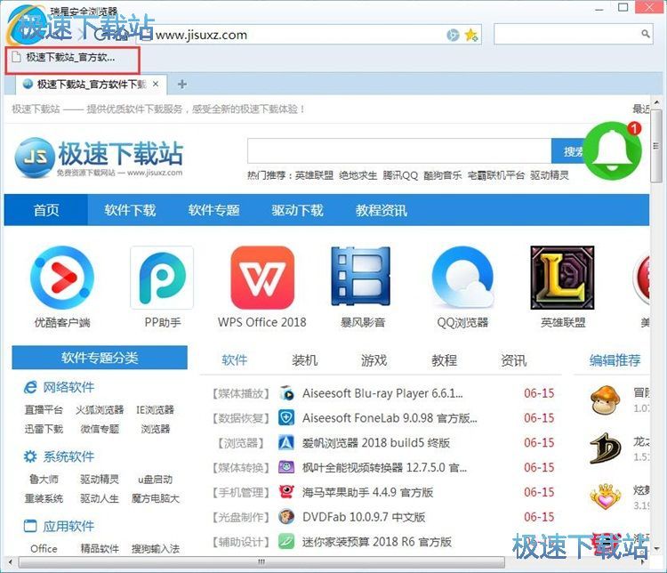
Task: Click the 极速下载站 JS site logo
Action: point(99,157)
